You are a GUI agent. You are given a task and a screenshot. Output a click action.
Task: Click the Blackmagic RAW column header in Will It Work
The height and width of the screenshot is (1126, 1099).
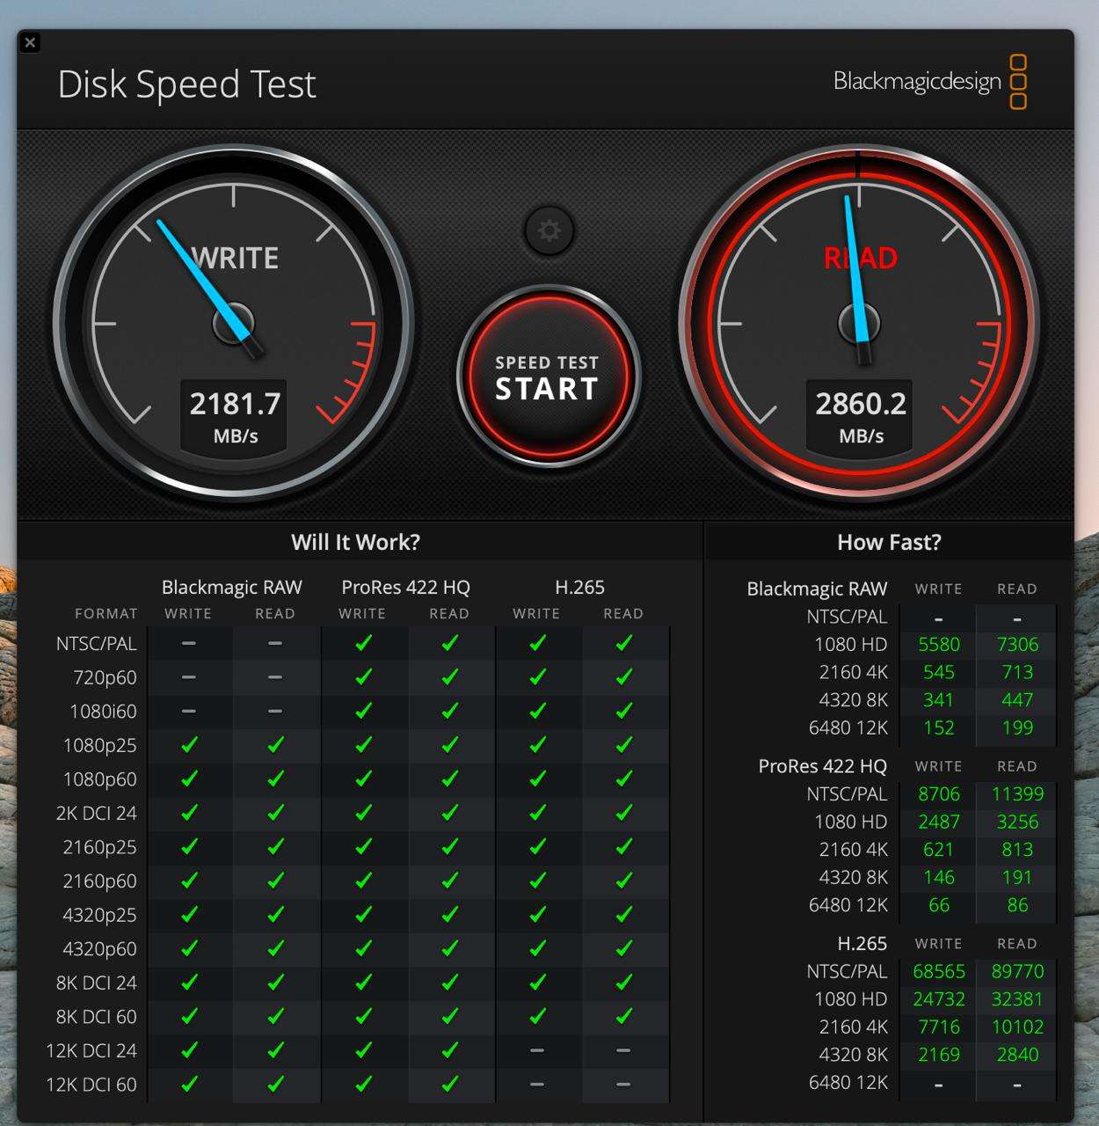tap(231, 587)
